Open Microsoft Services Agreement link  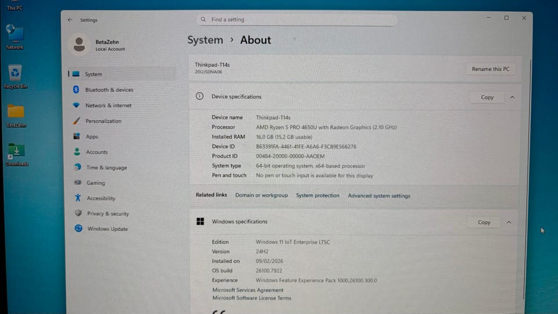(x=248, y=290)
